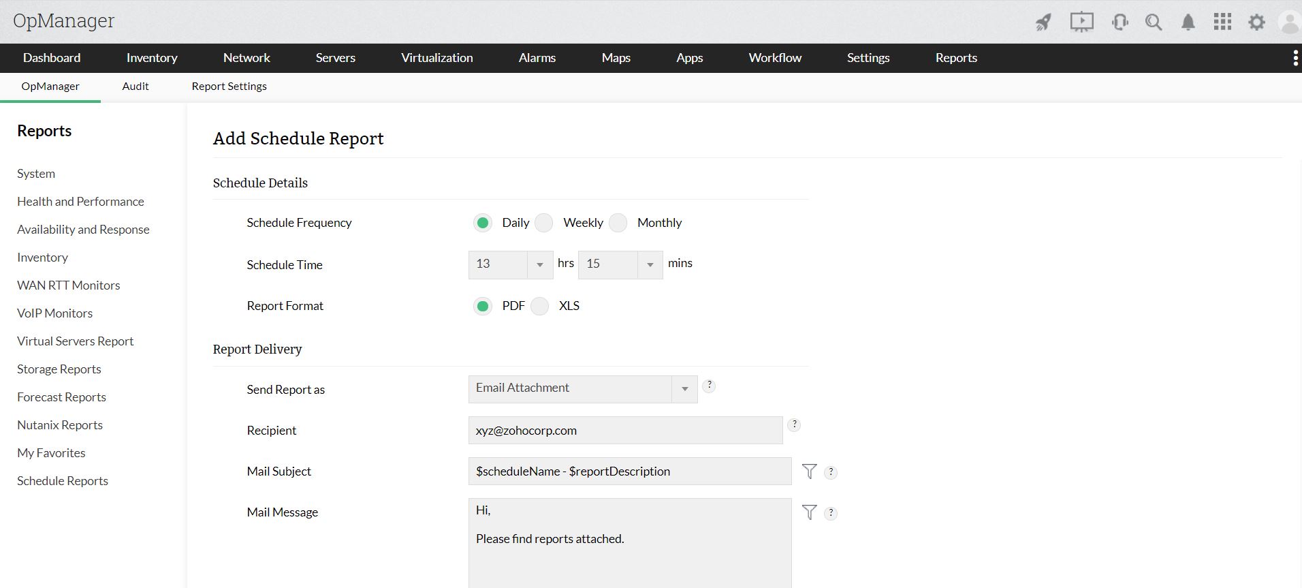The height and width of the screenshot is (588, 1302).
Task: Click the settings gear icon
Action: point(1256,22)
